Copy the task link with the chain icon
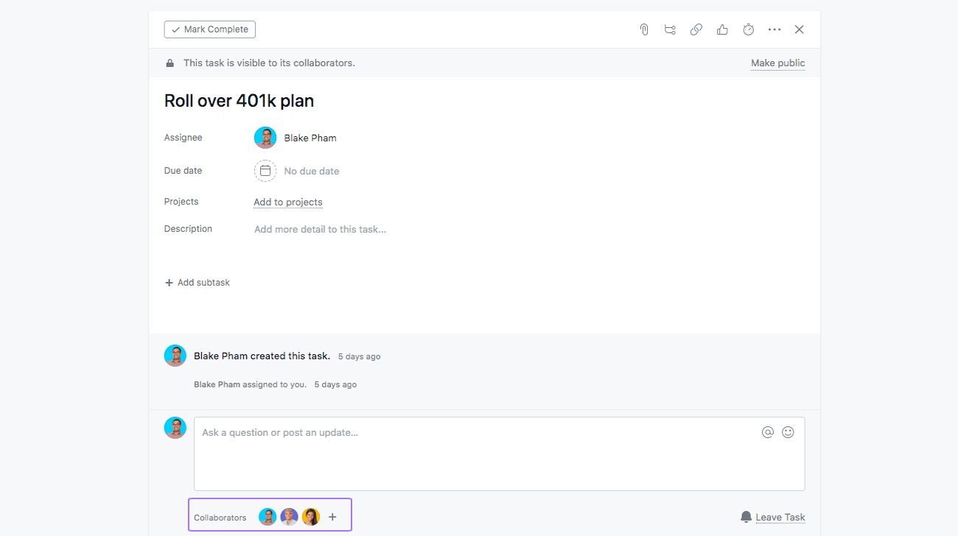 pyautogui.click(x=696, y=29)
